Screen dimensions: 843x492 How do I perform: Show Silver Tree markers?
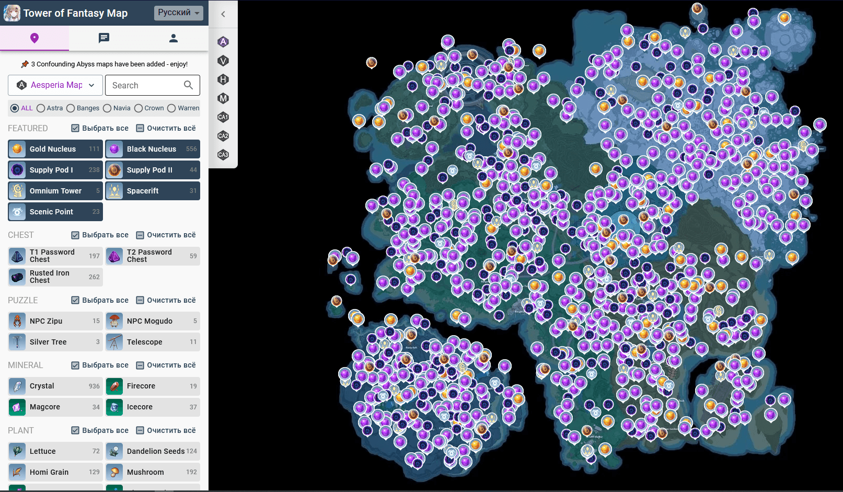[55, 342]
